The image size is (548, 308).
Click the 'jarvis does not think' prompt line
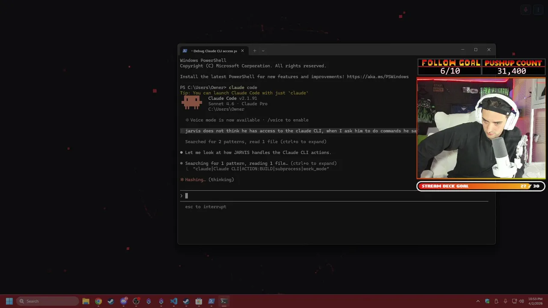coord(298,131)
